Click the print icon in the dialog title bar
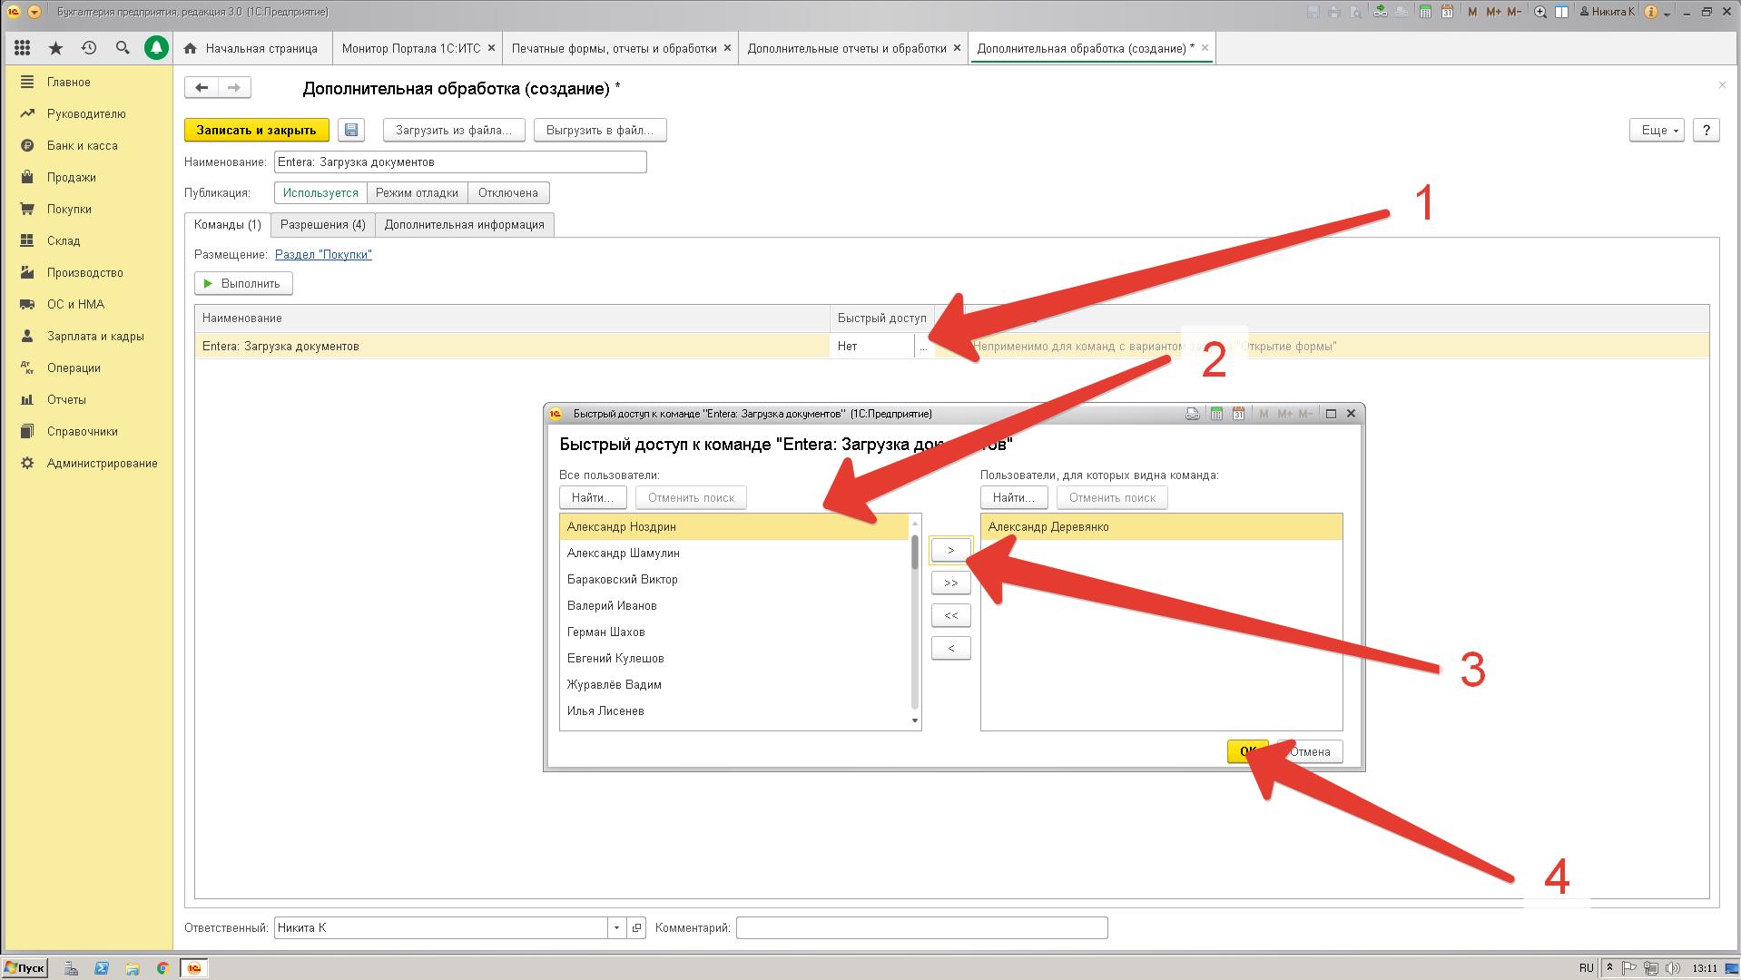This screenshot has height=980, width=1741. click(1193, 414)
